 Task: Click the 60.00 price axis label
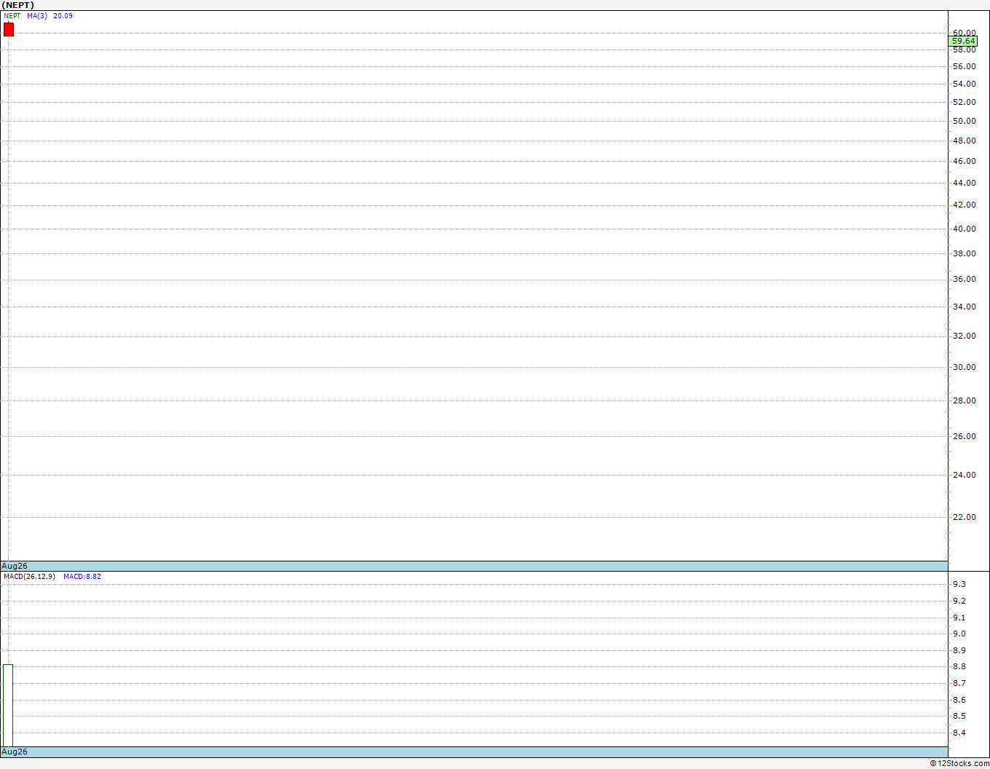[965, 33]
